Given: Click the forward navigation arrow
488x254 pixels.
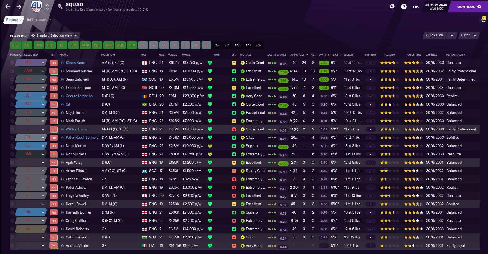Looking at the screenshot, I should coord(19,7).
